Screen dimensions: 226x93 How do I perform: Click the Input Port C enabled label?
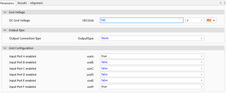pos(23,69)
